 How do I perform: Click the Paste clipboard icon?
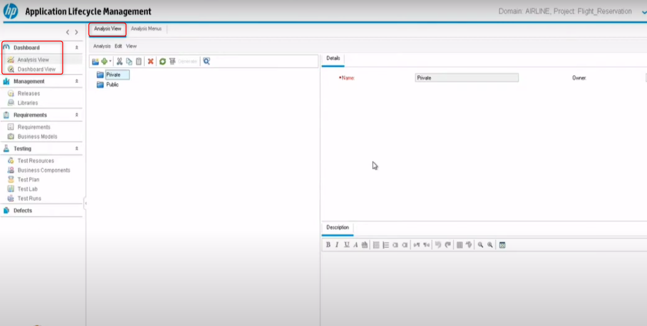click(x=139, y=62)
